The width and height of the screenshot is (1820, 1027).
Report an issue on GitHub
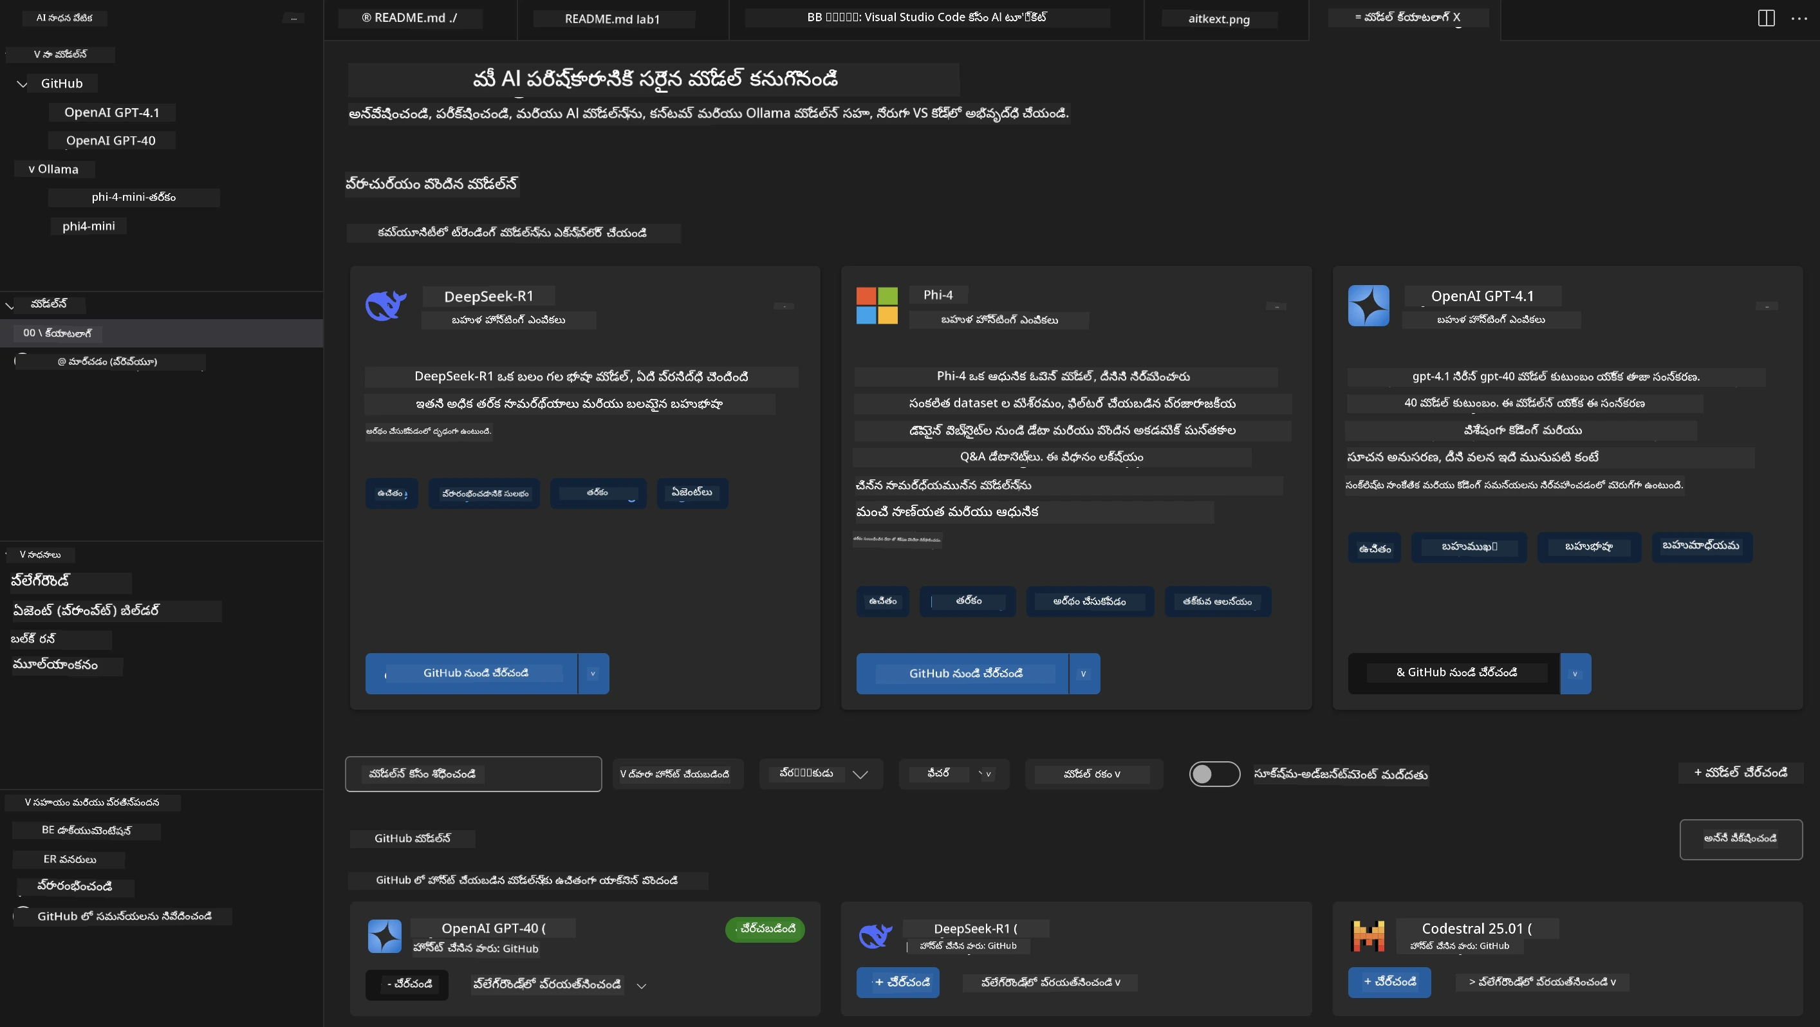(x=124, y=917)
